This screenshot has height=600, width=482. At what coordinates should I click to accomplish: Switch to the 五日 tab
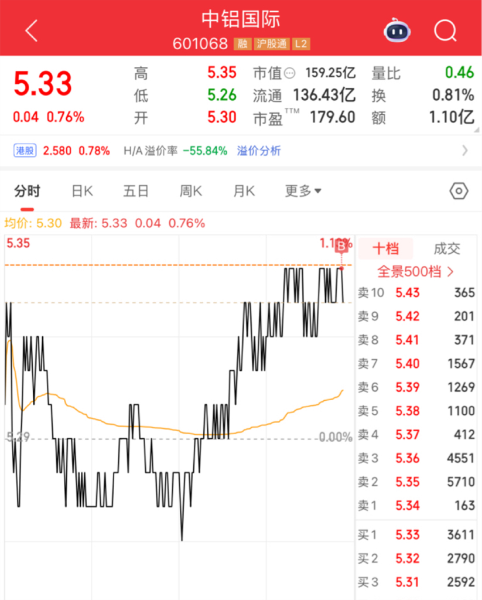(136, 191)
